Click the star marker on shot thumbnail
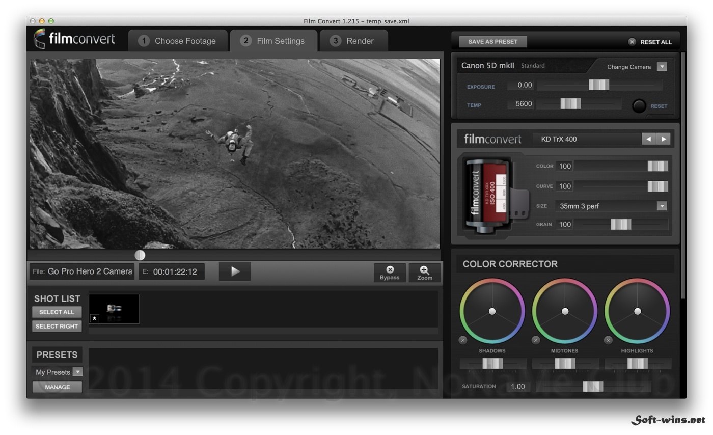This screenshot has width=713, height=435. 95,318
